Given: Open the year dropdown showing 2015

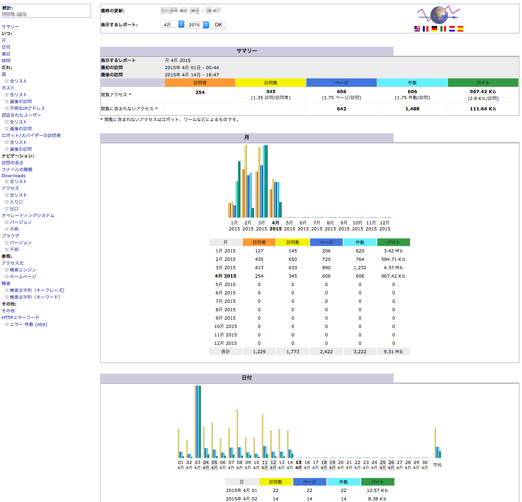Looking at the screenshot, I should 198,25.
